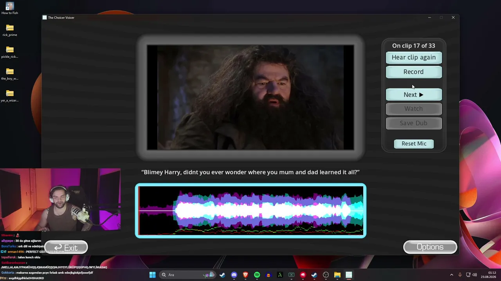Exit The Choicer Voicer with Exit button
This screenshot has height=281, width=501.
(x=66, y=247)
